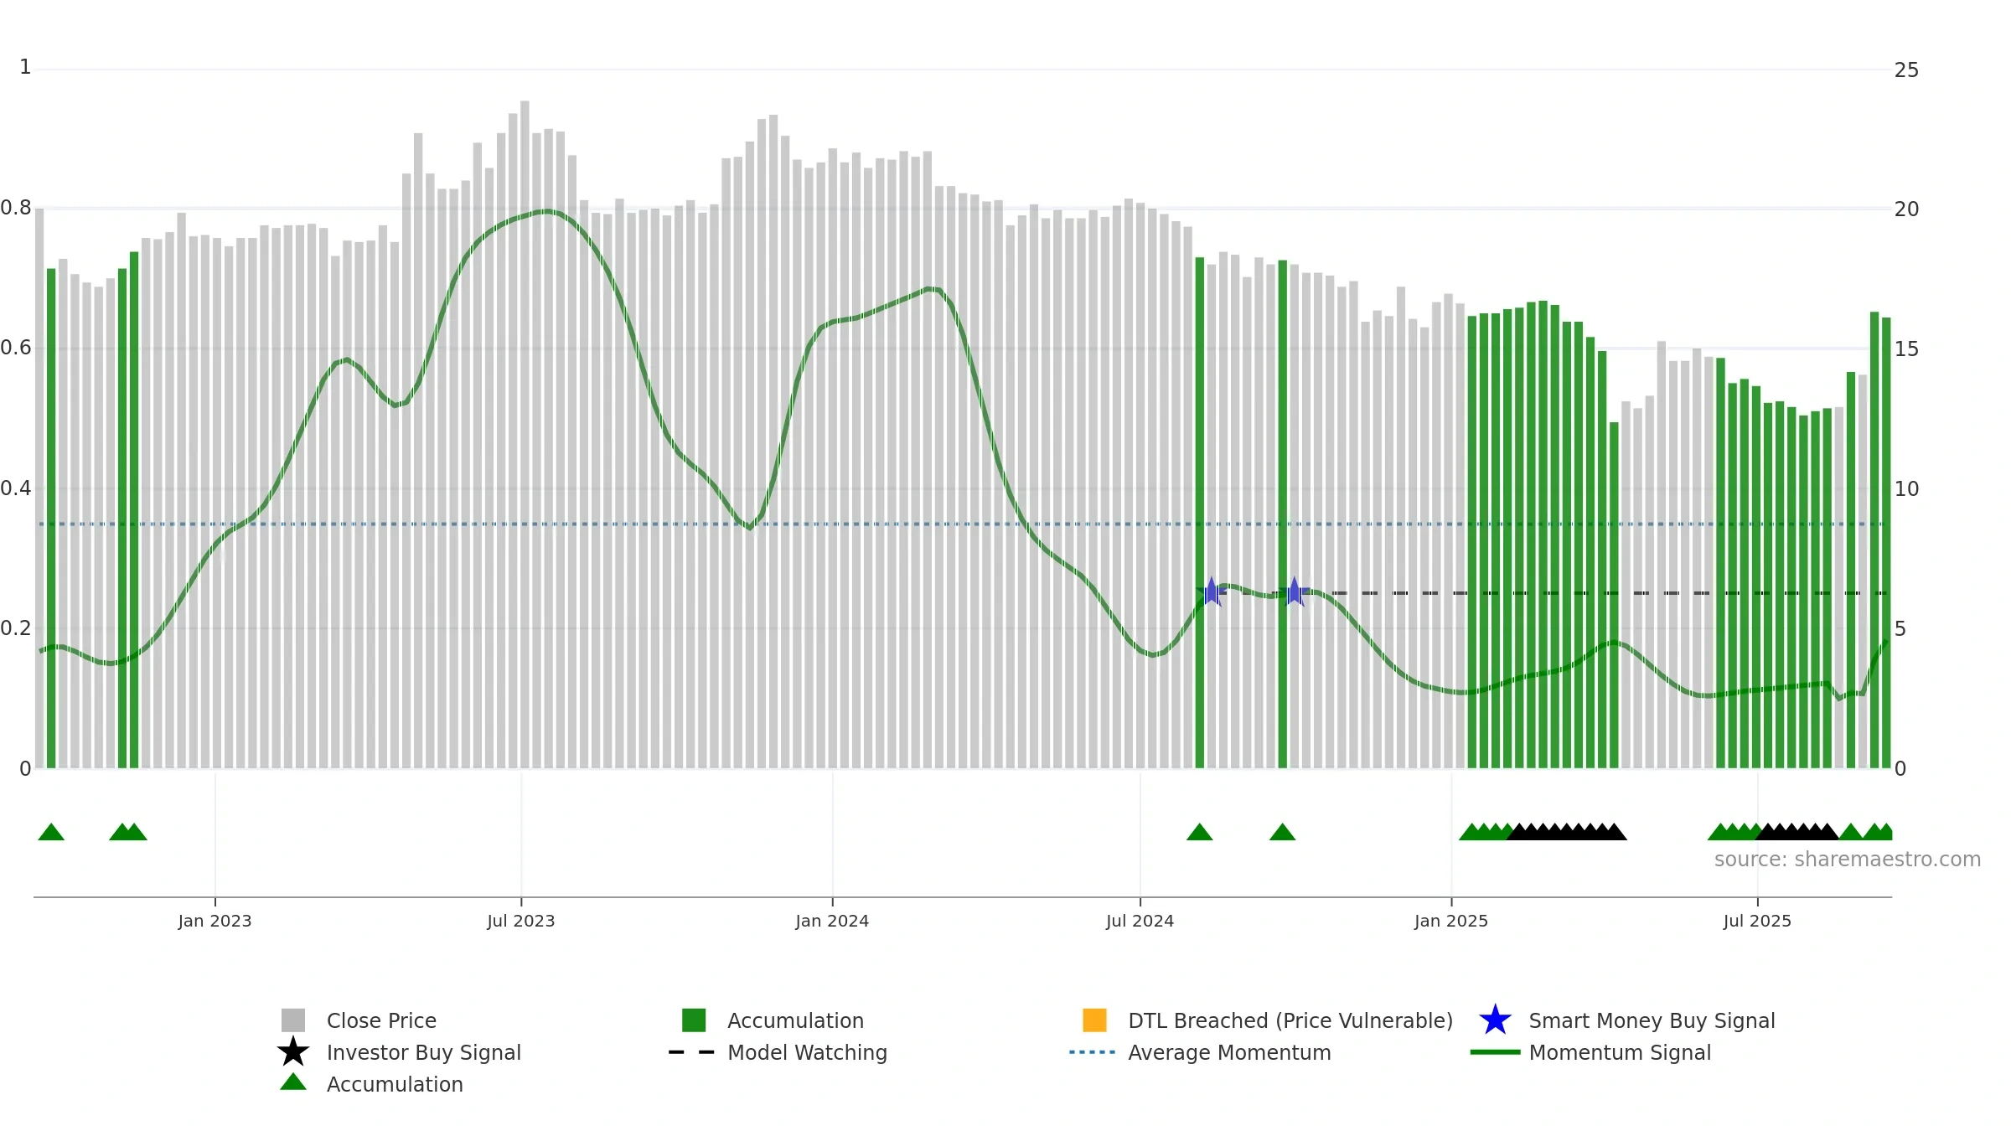This screenshot has height=1131, width=2011.
Task: Click the orange DTL Breached legend swatch
Action: coord(1094,1020)
